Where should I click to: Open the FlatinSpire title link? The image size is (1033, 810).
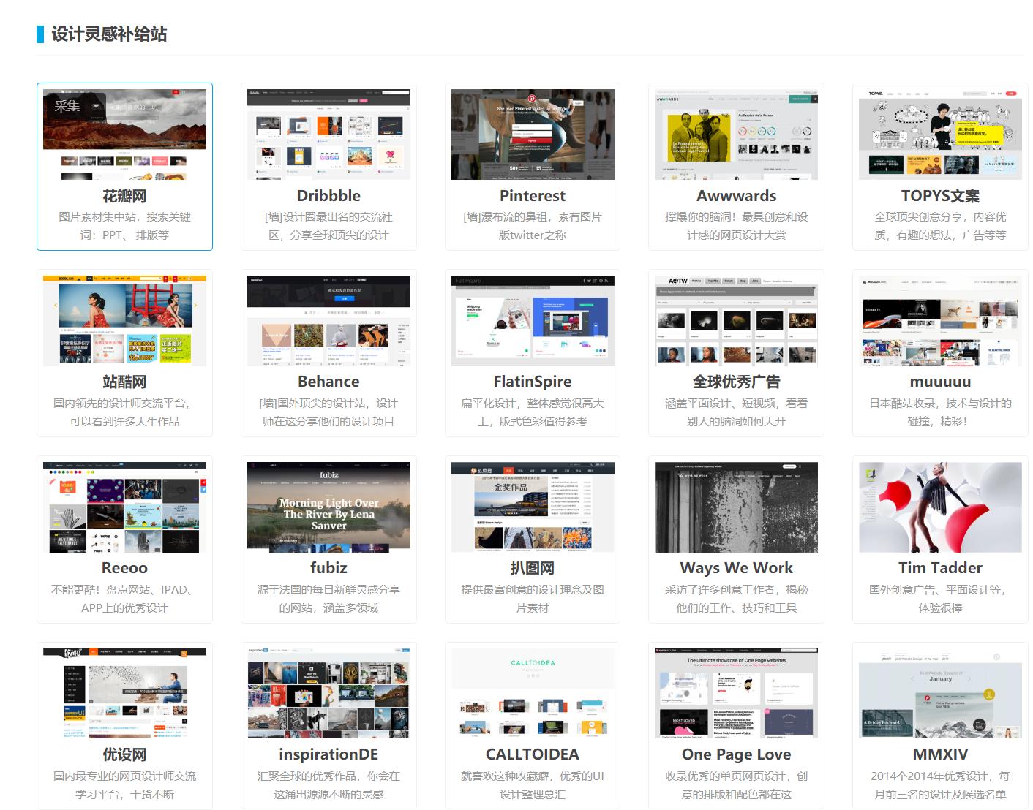[x=533, y=382]
